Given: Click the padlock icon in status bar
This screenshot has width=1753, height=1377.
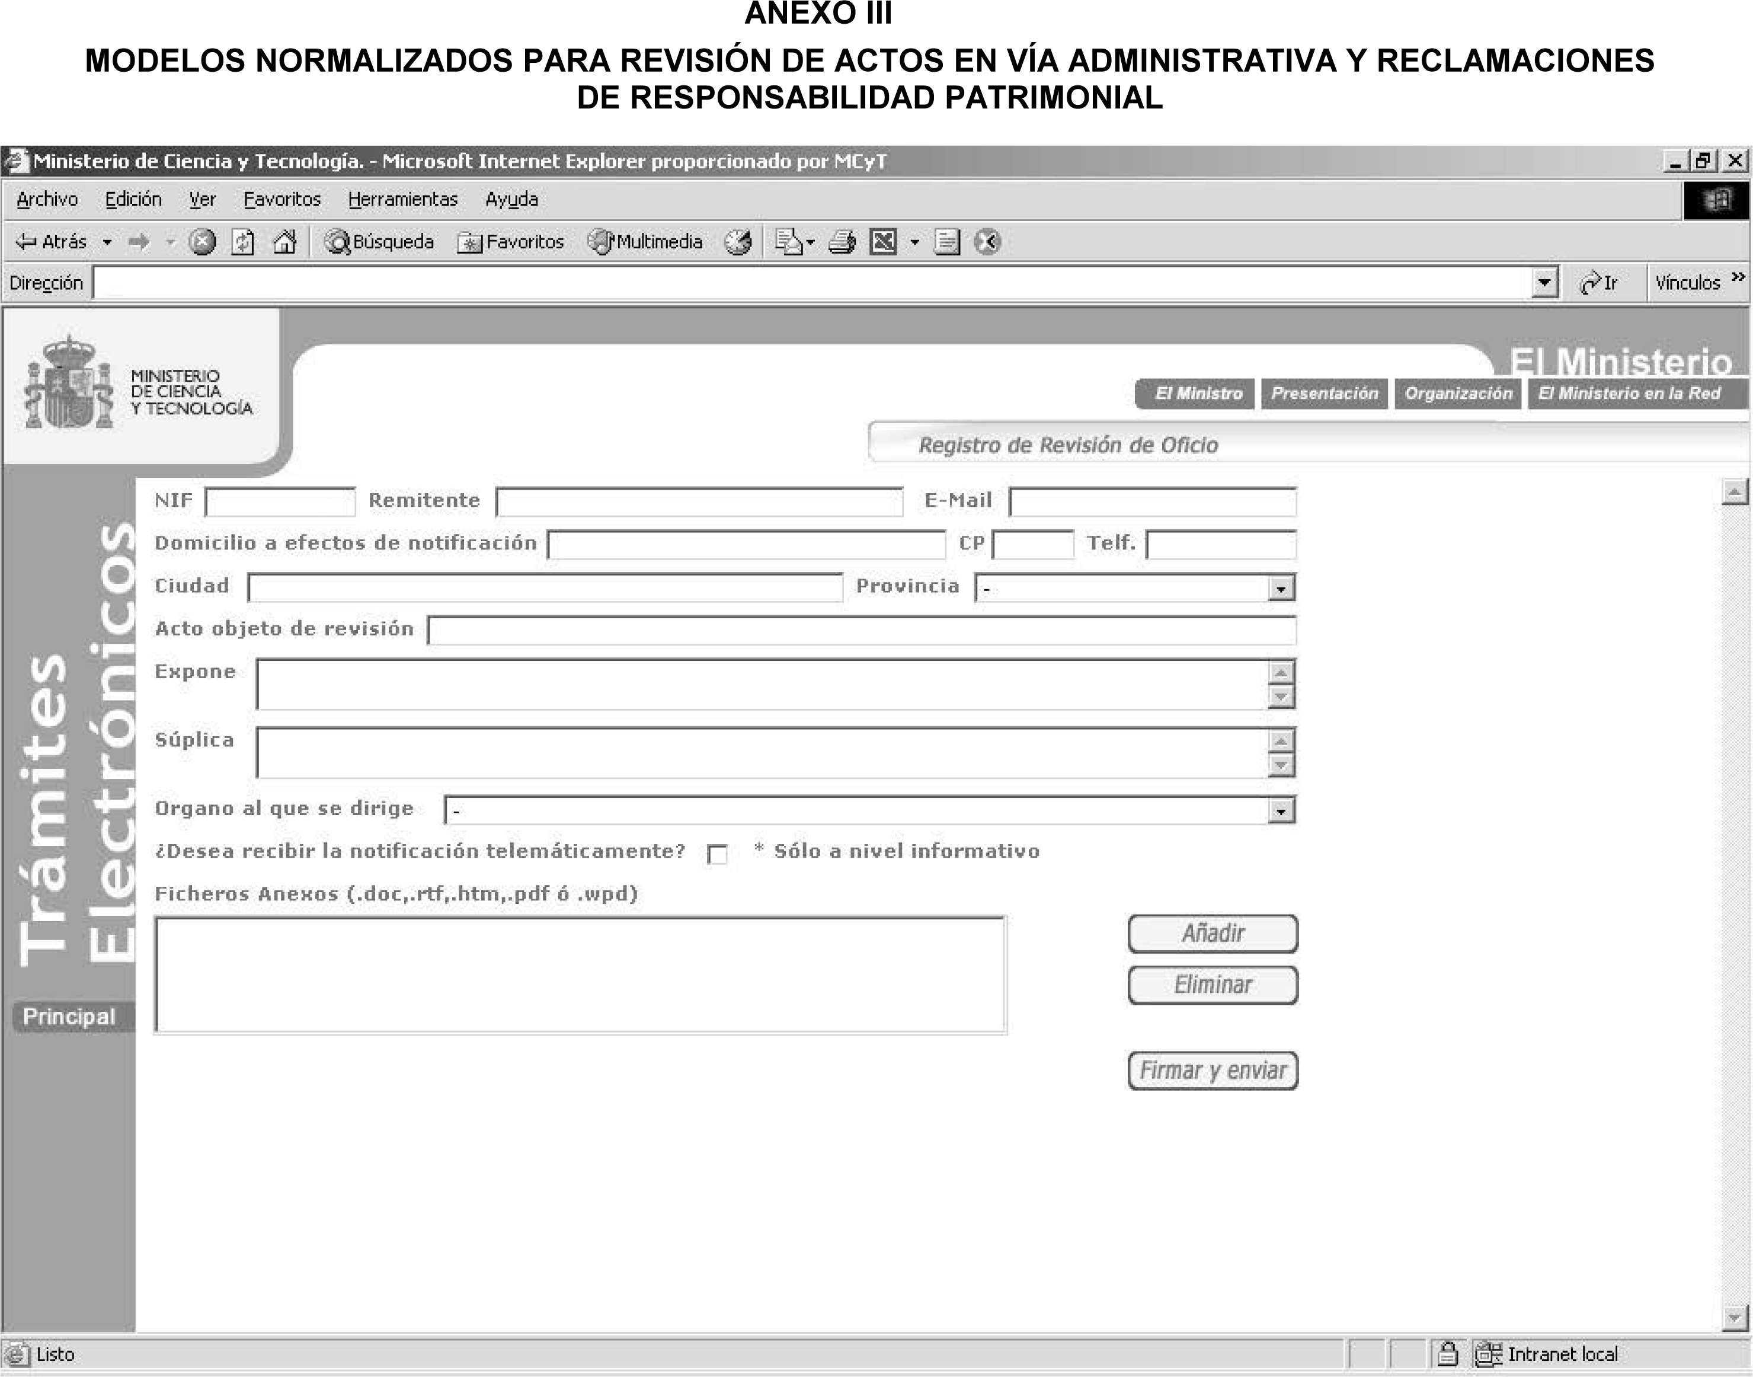Looking at the screenshot, I should (1448, 1354).
